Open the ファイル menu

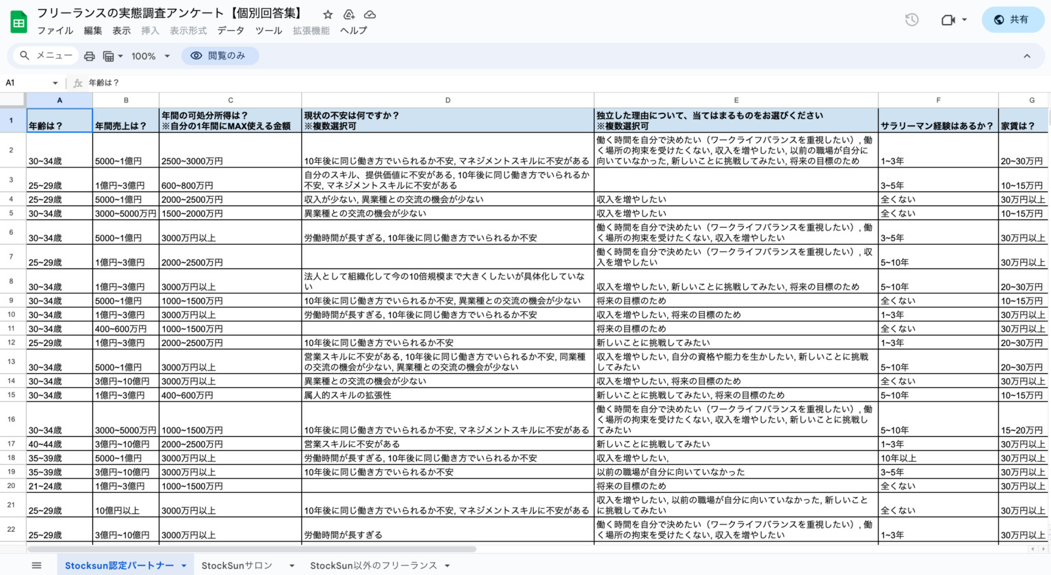tap(55, 31)
